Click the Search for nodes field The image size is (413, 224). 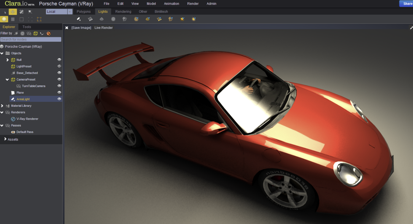click(30, 40)
